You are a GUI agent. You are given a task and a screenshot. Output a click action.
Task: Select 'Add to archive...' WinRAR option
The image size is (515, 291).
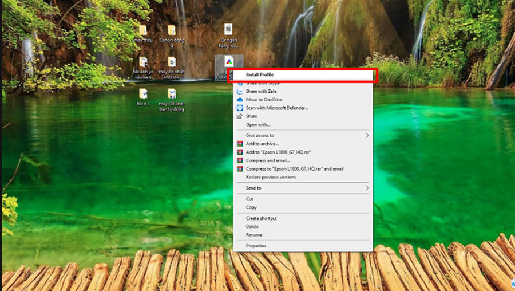pos(262,144)
